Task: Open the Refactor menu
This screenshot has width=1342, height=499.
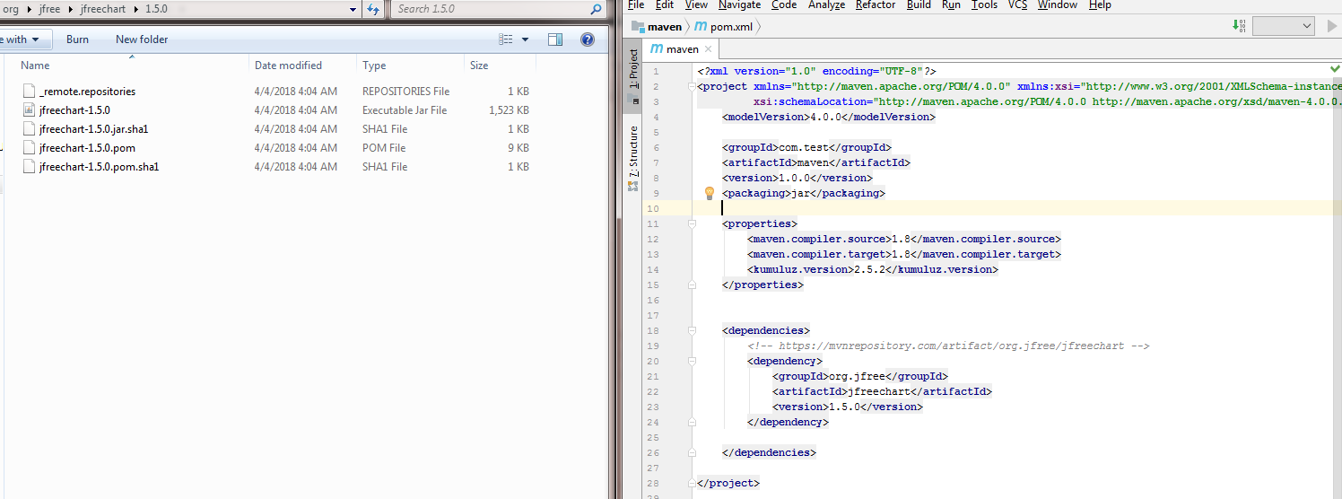Action: click(x=875, y=5)
